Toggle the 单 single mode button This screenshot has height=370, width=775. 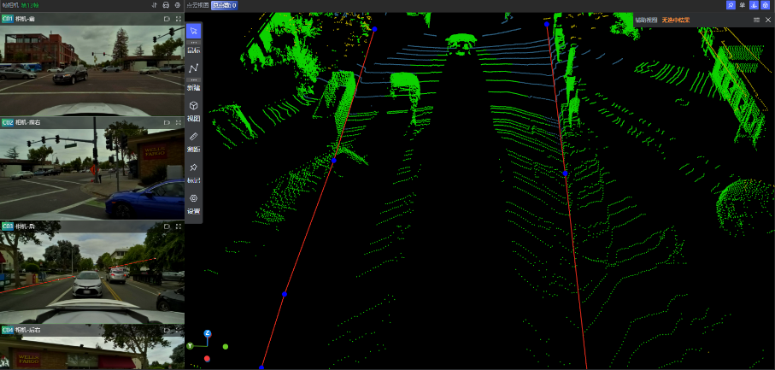point(743,5)
